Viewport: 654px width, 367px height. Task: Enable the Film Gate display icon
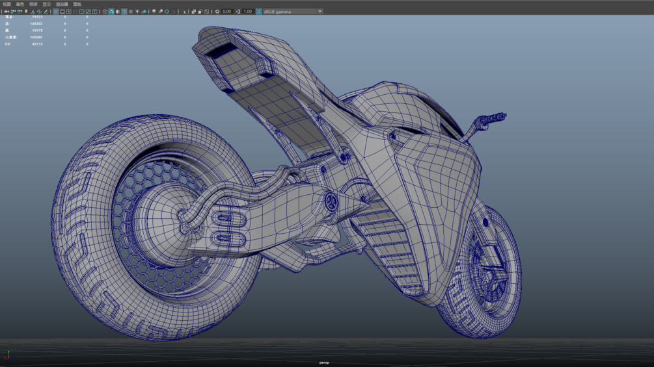[x=62, y=12]
